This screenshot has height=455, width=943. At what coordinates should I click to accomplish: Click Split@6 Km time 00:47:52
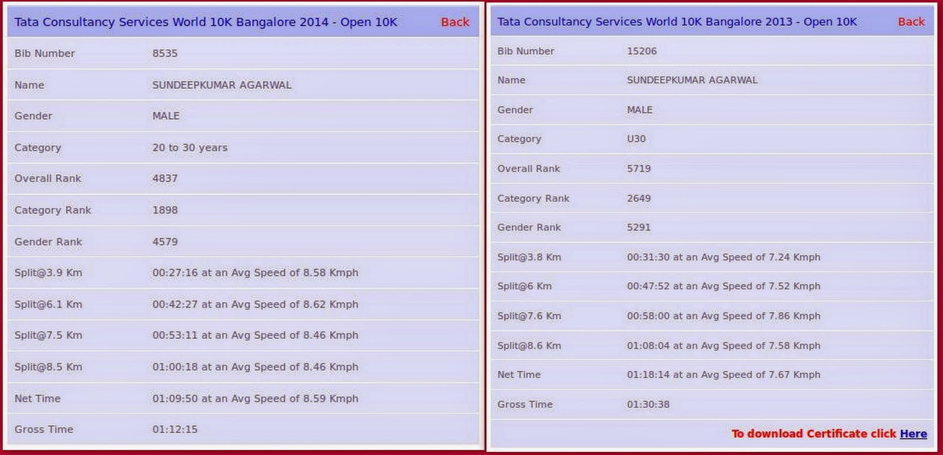648,286
